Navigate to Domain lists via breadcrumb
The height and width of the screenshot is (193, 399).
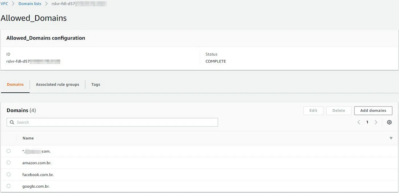tap(30, 4)
